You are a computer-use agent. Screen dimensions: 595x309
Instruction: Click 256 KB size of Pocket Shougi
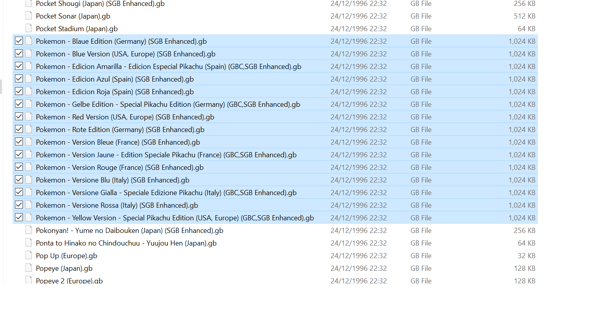[524, 4]
